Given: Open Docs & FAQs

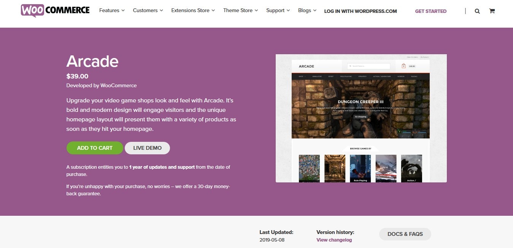Looking at the screenshot, I should pyautogui.click(x=405, y=234).
